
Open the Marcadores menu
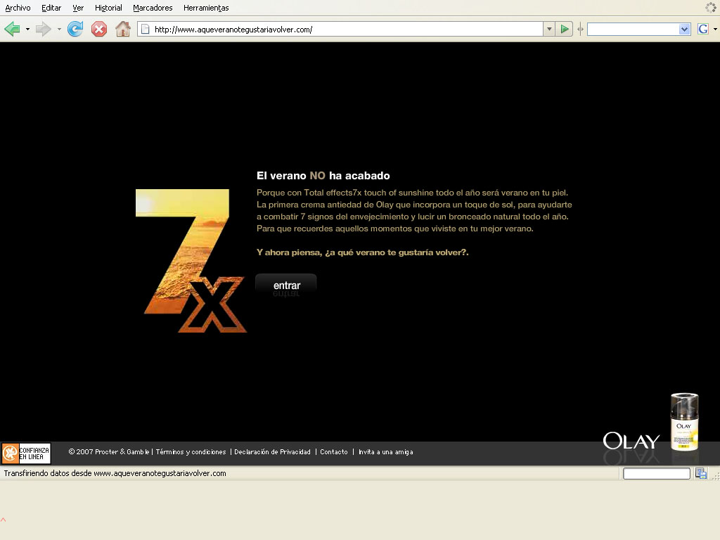click(153, 8)
